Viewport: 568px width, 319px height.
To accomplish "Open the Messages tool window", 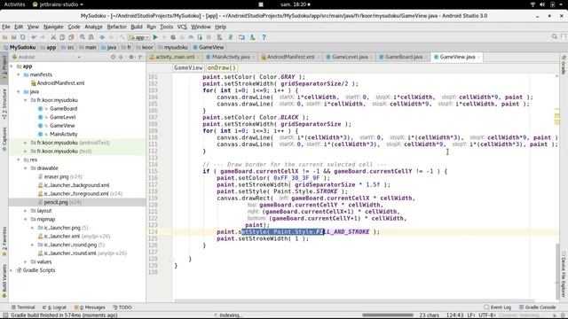I will [x=90, y=307].
